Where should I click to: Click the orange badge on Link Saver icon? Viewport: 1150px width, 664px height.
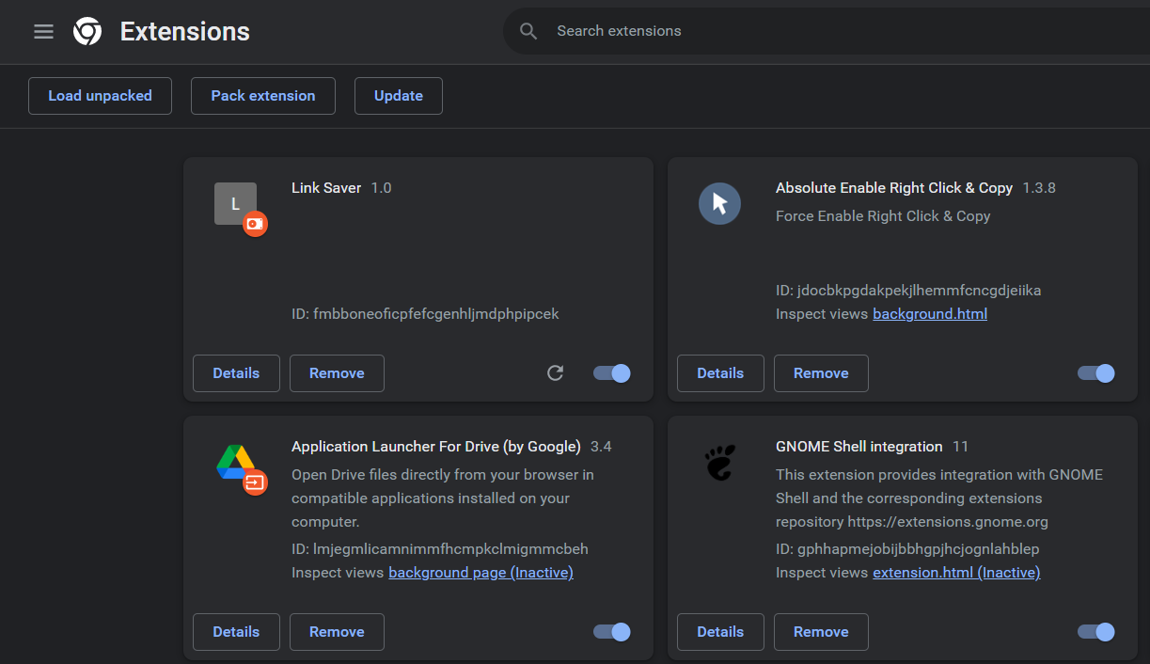255,224
